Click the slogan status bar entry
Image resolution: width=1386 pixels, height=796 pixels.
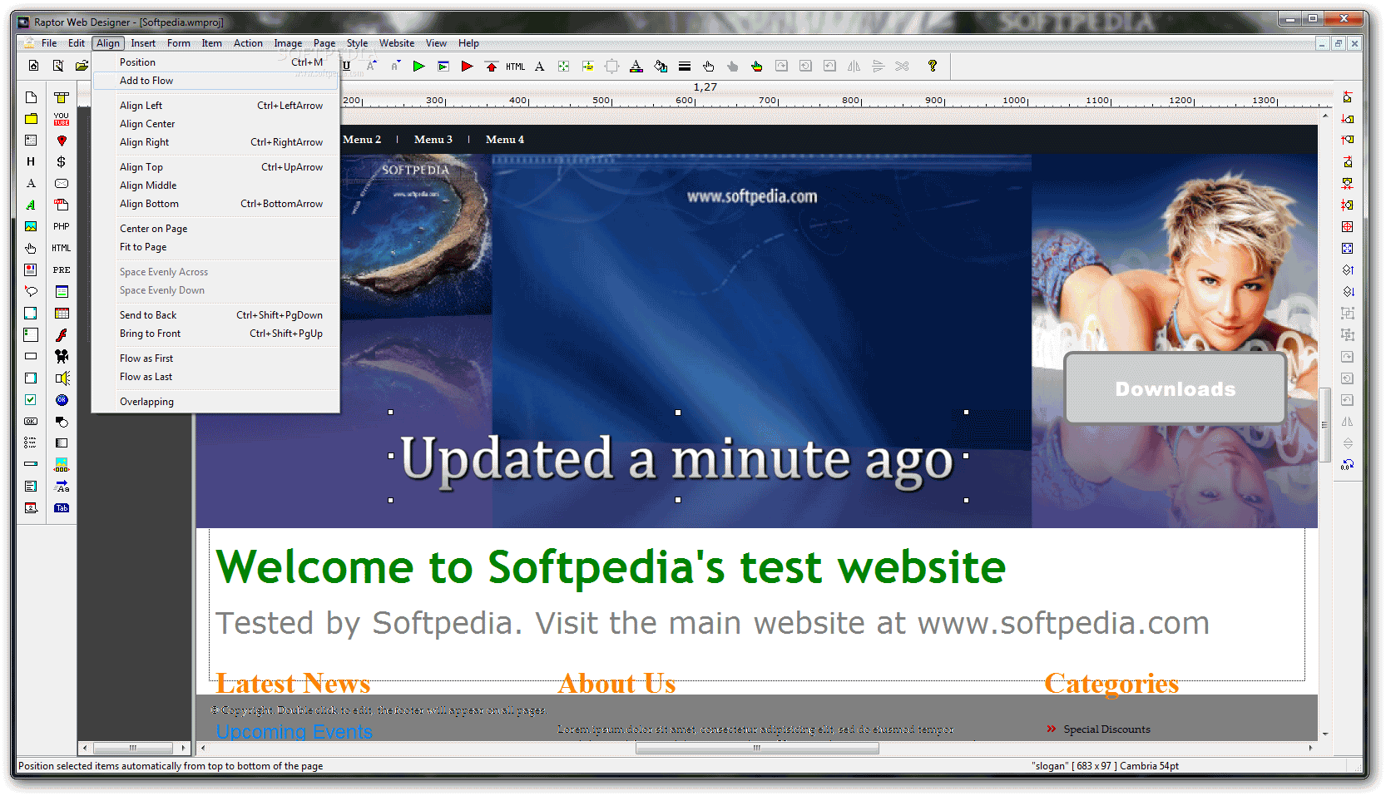point(1105,766)
